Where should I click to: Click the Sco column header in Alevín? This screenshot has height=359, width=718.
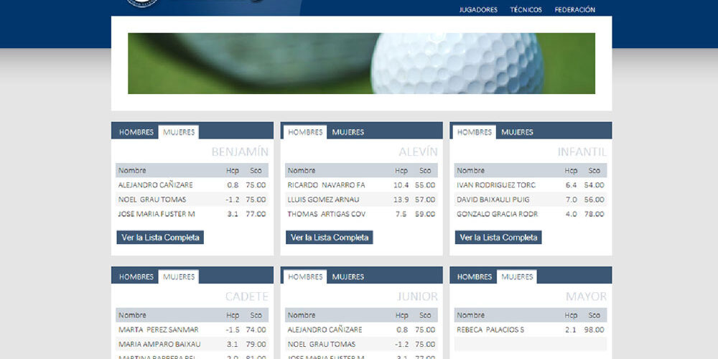(x=425, y=171)
